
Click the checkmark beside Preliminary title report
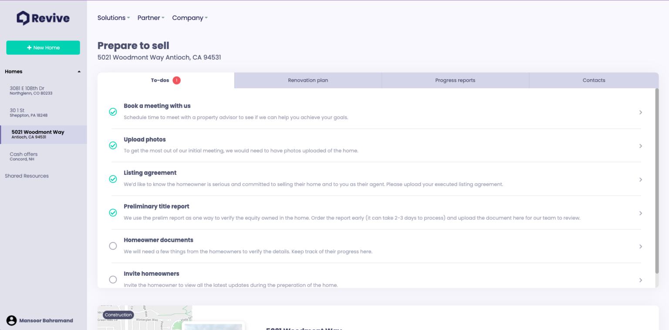coord(113,212)
